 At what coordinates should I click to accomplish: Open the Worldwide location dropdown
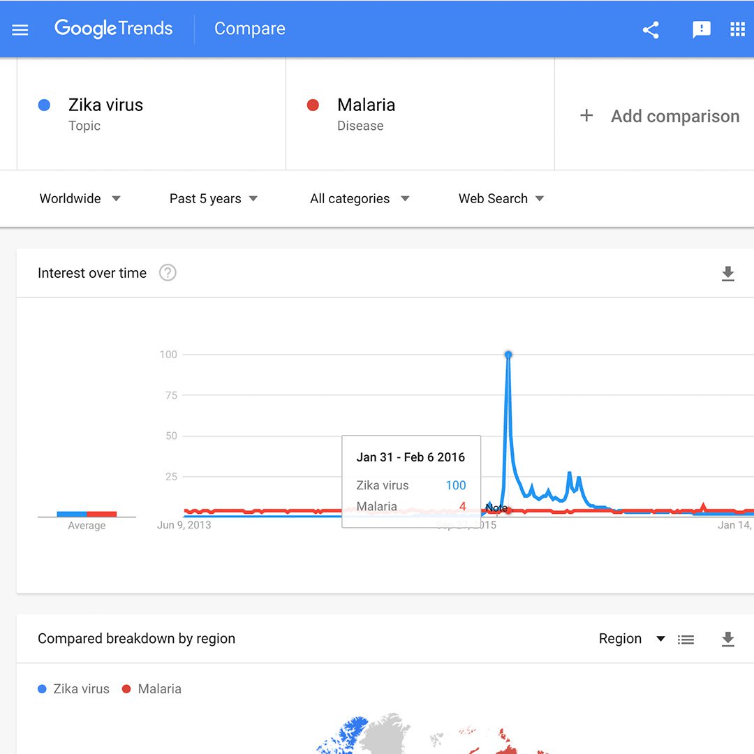[80, 198]
